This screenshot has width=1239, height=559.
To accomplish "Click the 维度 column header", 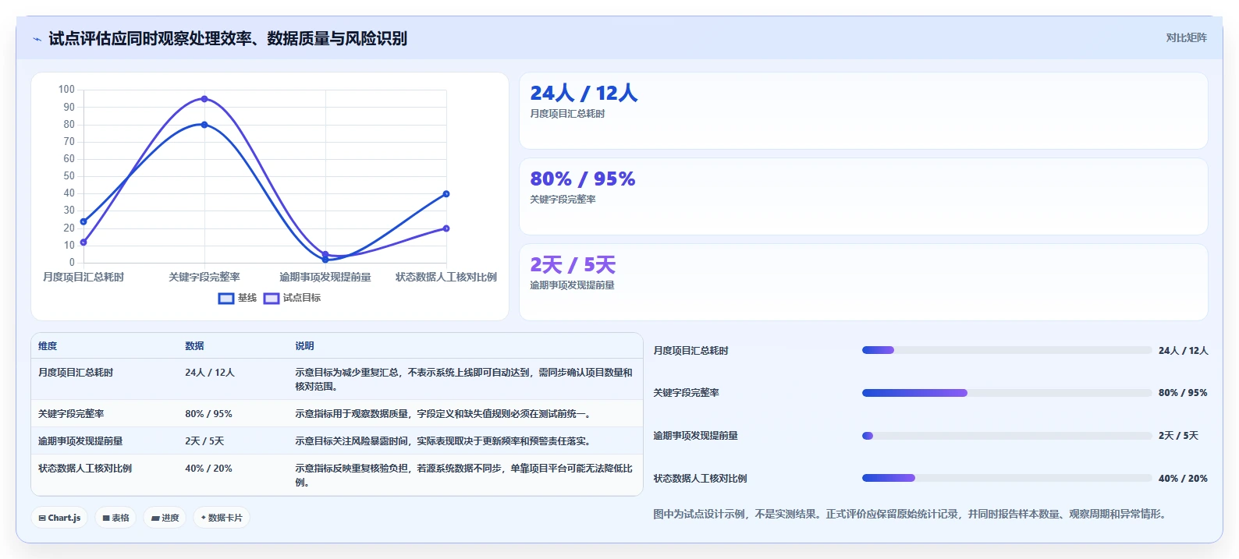I will coord(48,346).
